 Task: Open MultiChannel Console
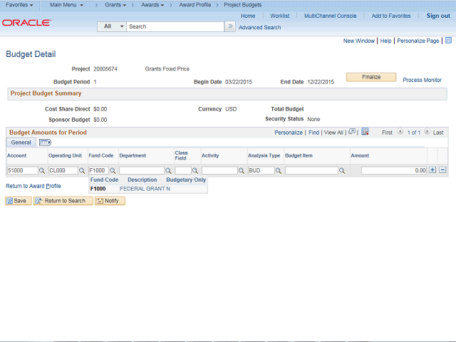coord(331,16)
